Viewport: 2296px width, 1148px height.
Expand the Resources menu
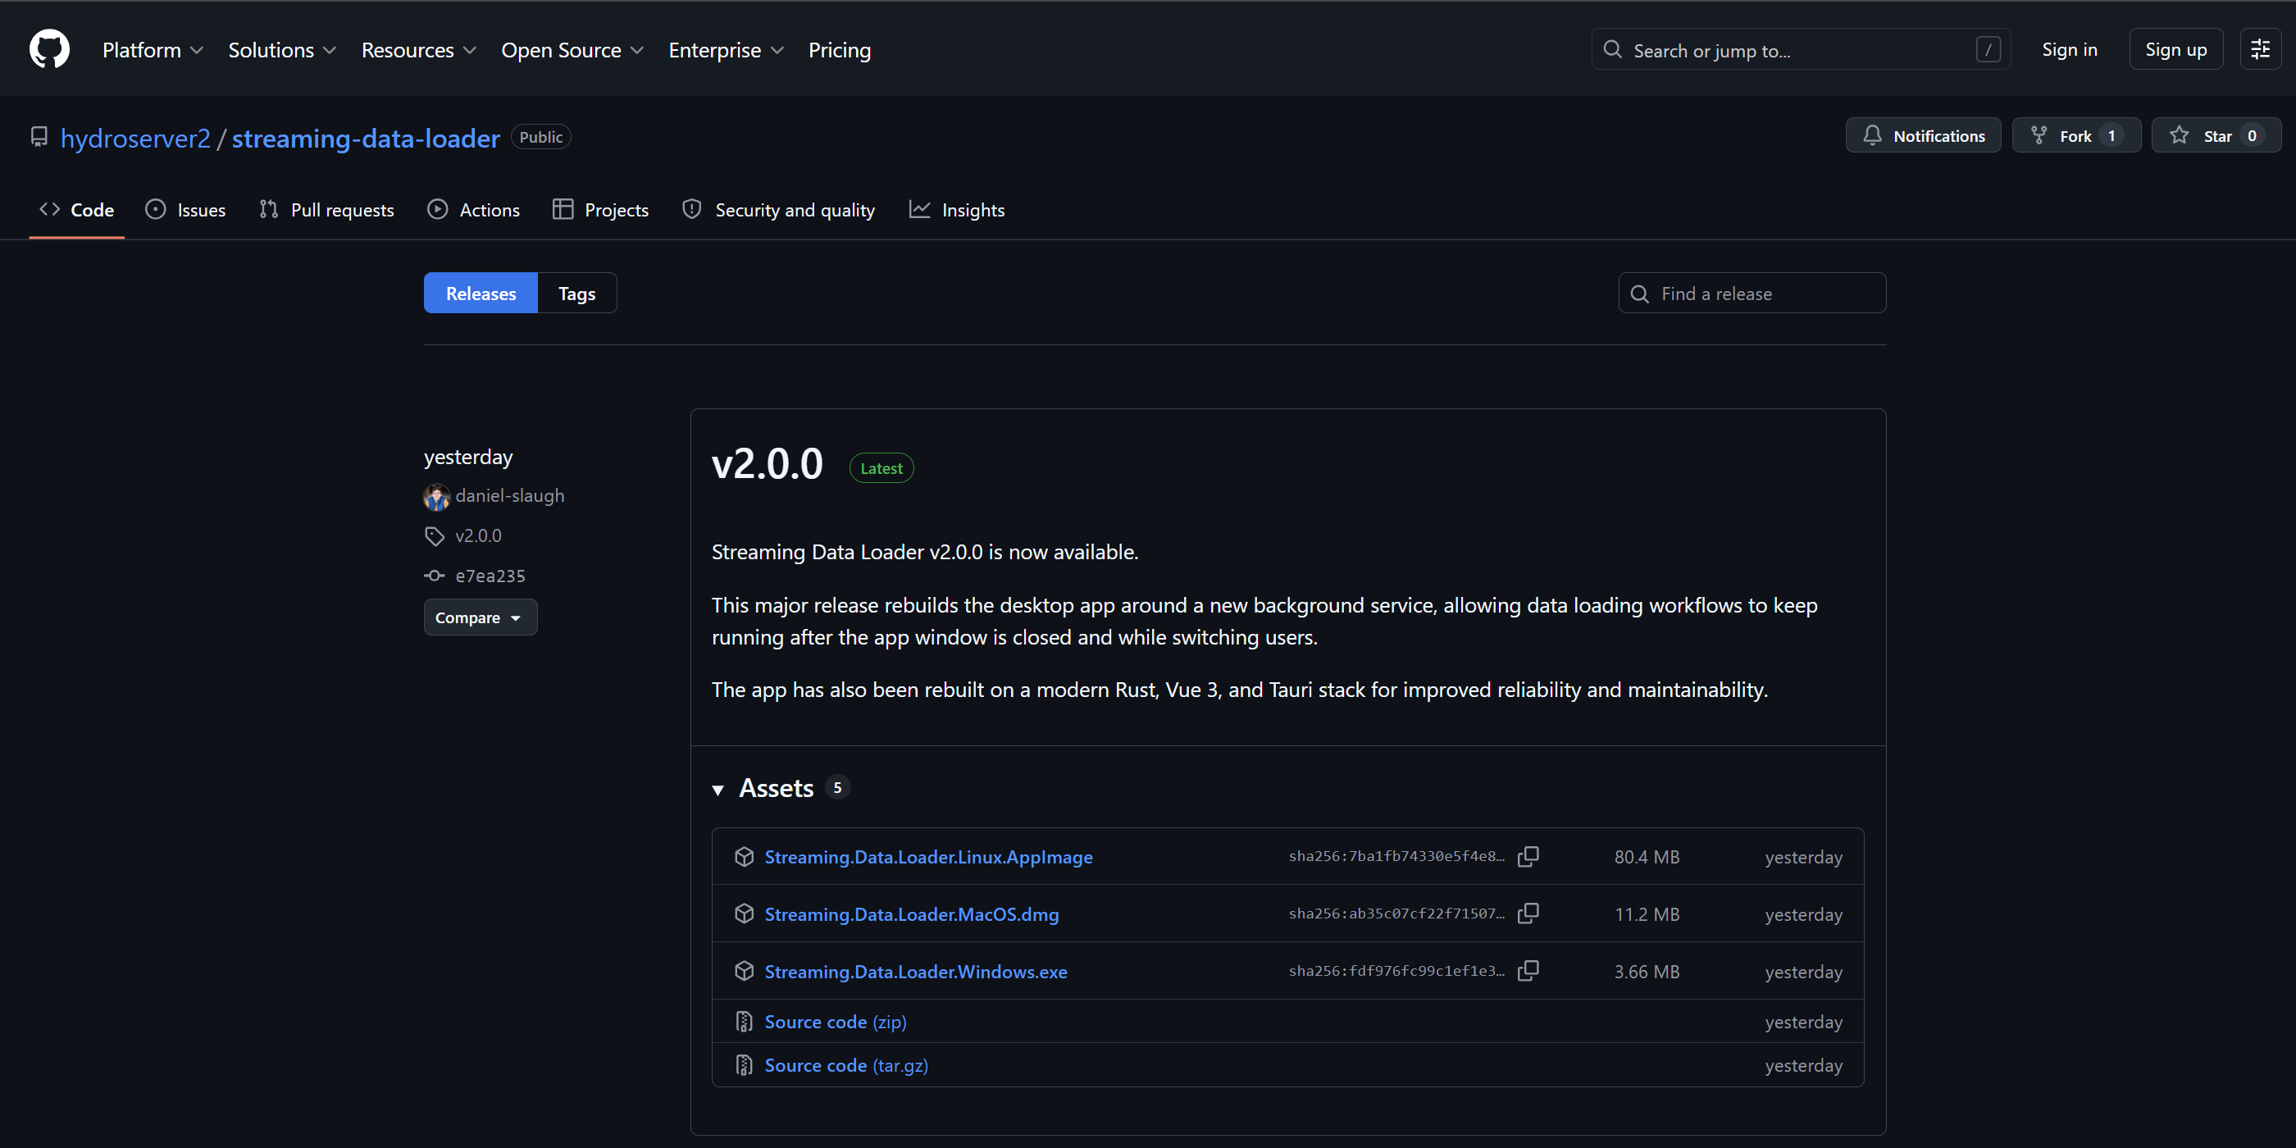tap(418, 50)
